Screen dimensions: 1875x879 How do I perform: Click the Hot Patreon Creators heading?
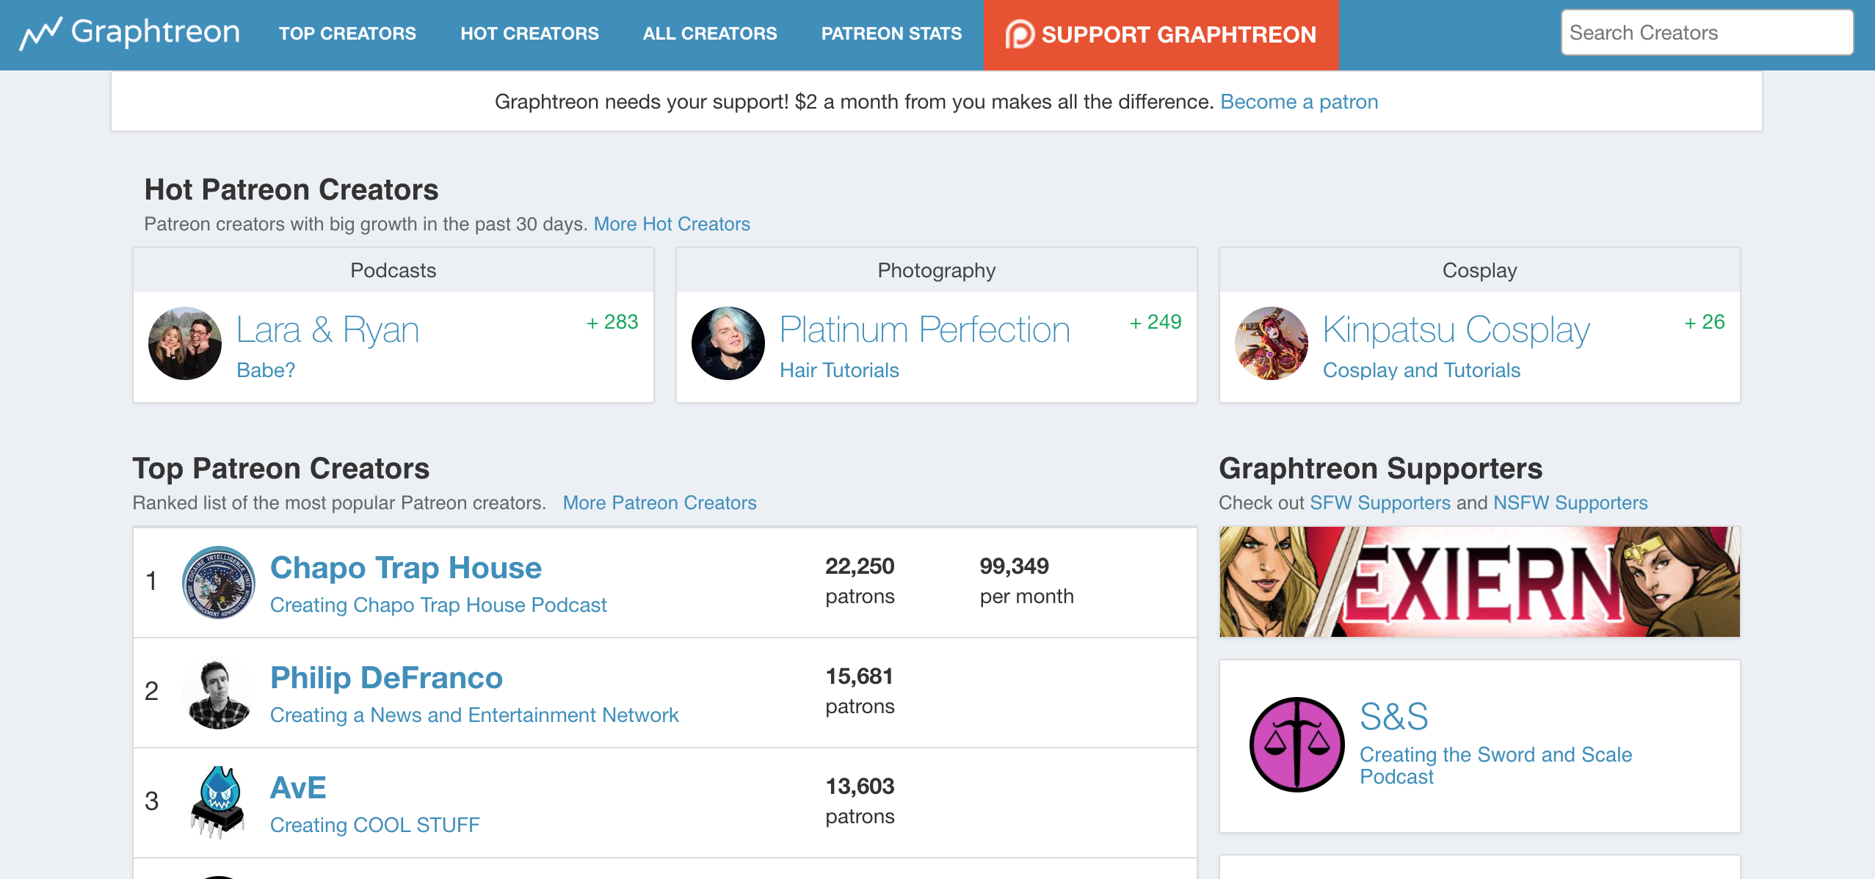pos(291,189)
